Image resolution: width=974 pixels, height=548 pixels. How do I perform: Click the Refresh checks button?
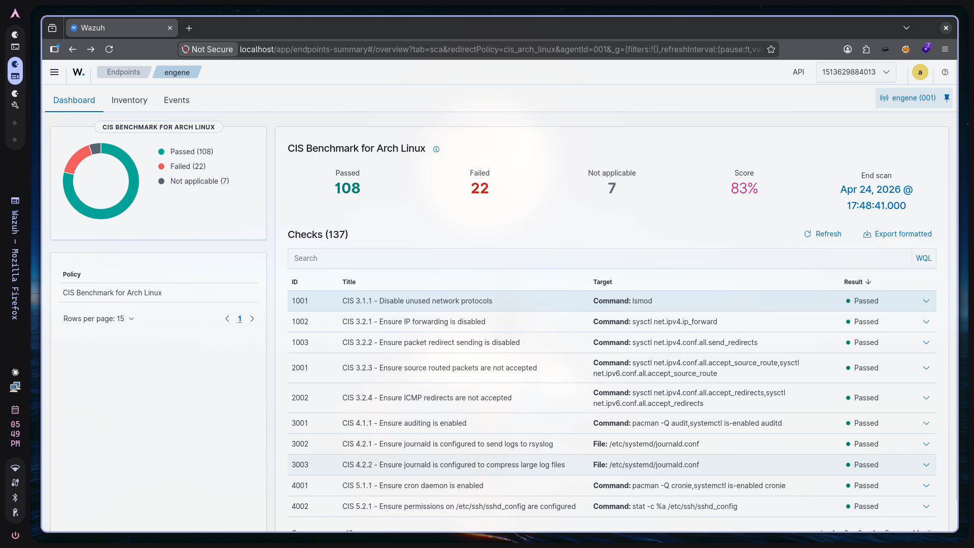pos(823,234)
